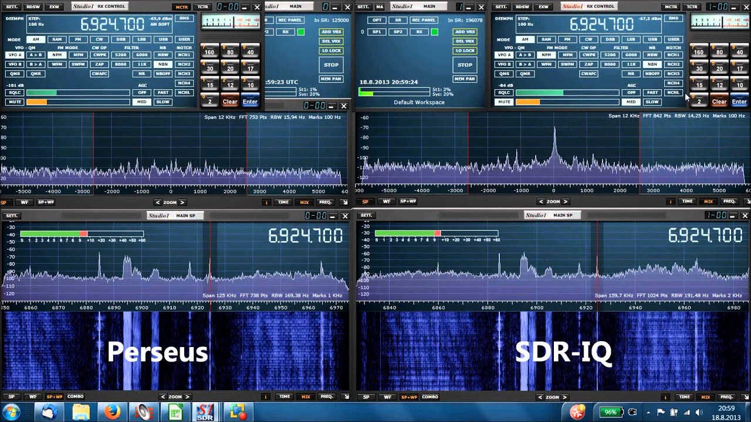Select WF in SDR-IQ 12 KHz spectrum
Screen dimensions: 751x422
tap(386, 202)
